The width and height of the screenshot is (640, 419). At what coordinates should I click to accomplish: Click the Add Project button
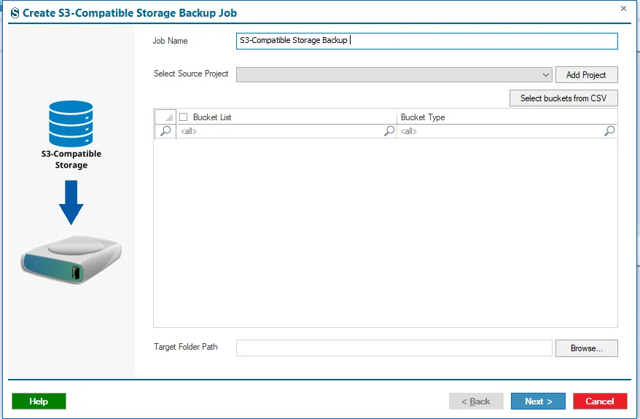click(586, 74)
